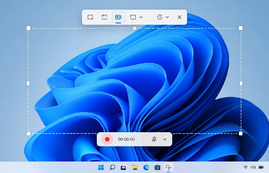Launch File Explorer from the taskbar
The height and width of the screenshot is (173, 269).
[135, 167]
